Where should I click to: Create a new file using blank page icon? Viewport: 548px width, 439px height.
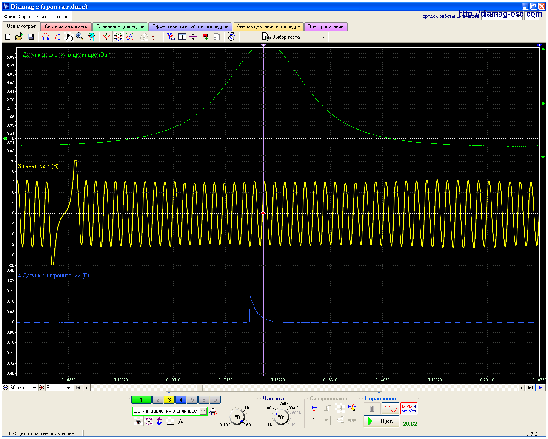pos(8,37)
